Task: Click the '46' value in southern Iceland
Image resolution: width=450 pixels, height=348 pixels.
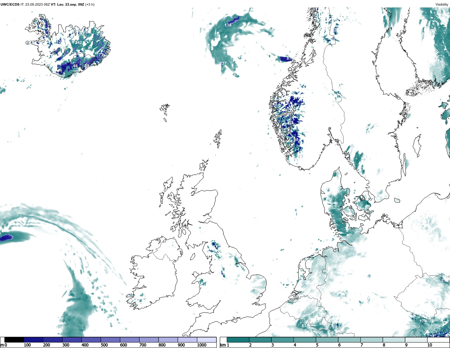Action: coord(75,66)
